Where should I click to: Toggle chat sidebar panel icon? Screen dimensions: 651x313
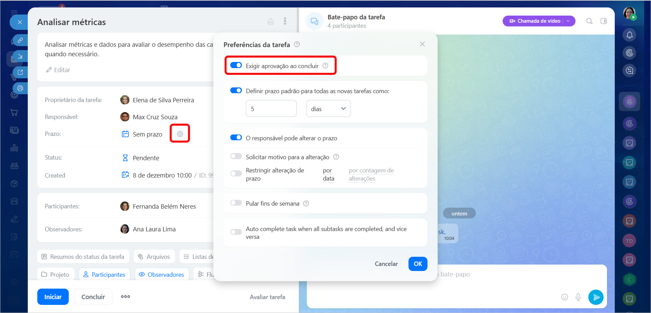coord(604,21)
